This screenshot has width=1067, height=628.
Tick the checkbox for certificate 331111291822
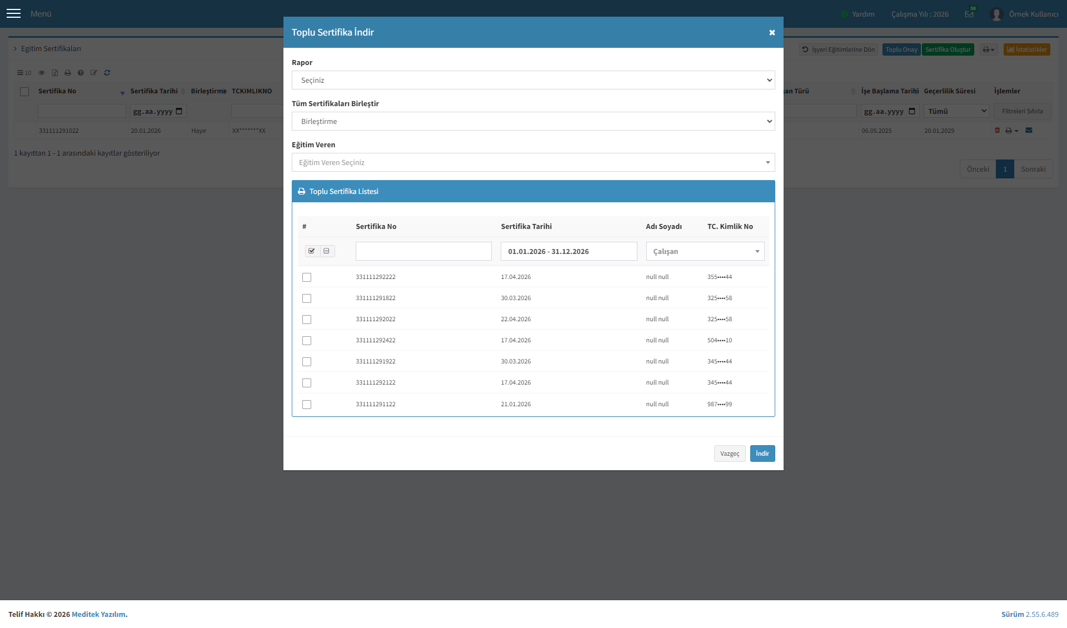pos(307,298)
